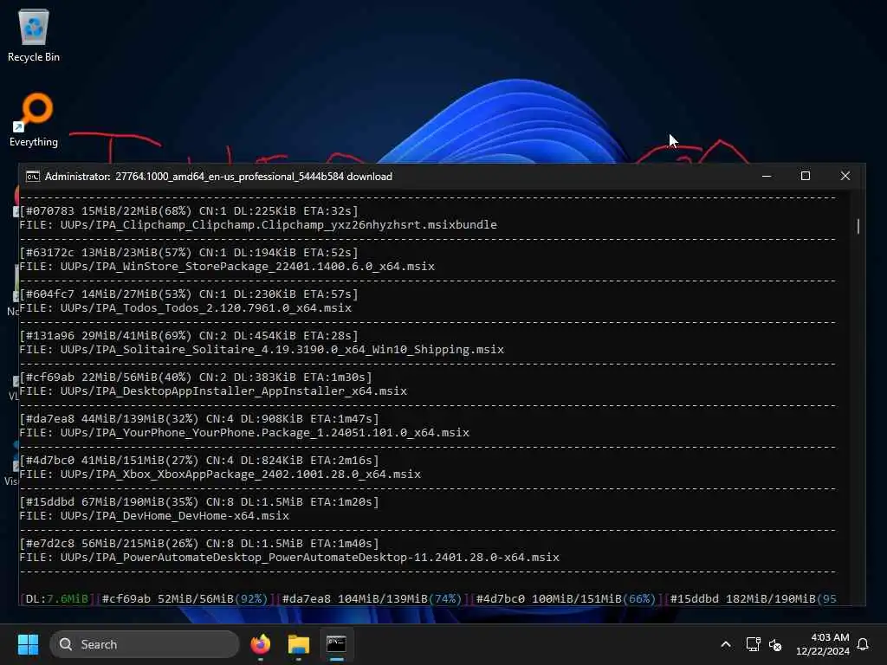Click the Todos msix file line
887x665 pixels.
pyautogui.click(x=185, y=307)
